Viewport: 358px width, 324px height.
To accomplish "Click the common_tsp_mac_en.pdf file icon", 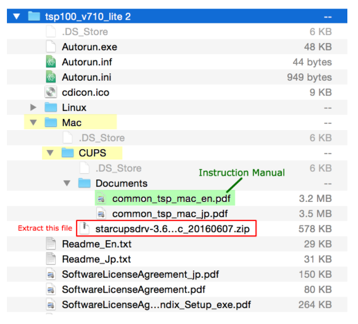I will (x=102, y=199).
